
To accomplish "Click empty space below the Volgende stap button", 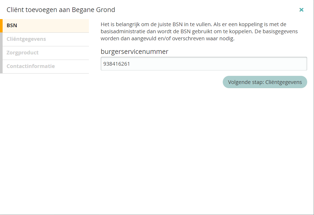I will pyautogui.click(x=265, y=118).
